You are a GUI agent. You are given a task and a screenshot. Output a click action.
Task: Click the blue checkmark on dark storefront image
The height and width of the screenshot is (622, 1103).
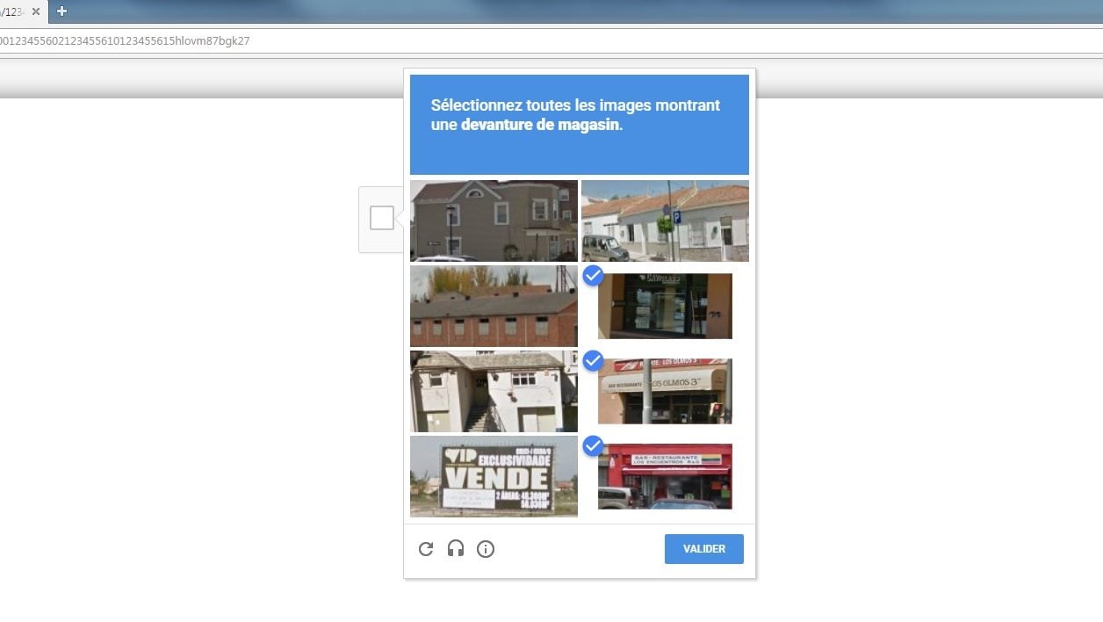click(593, 276)
